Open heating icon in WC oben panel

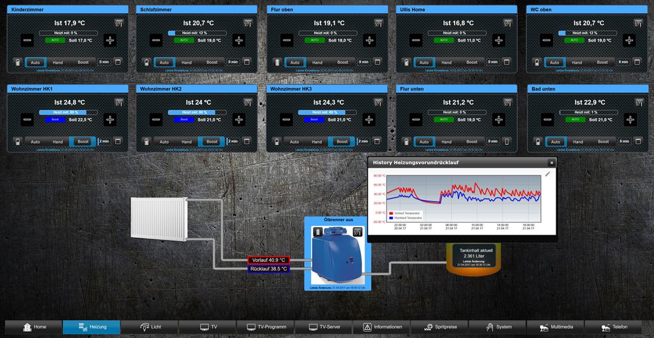pos(638,23)
